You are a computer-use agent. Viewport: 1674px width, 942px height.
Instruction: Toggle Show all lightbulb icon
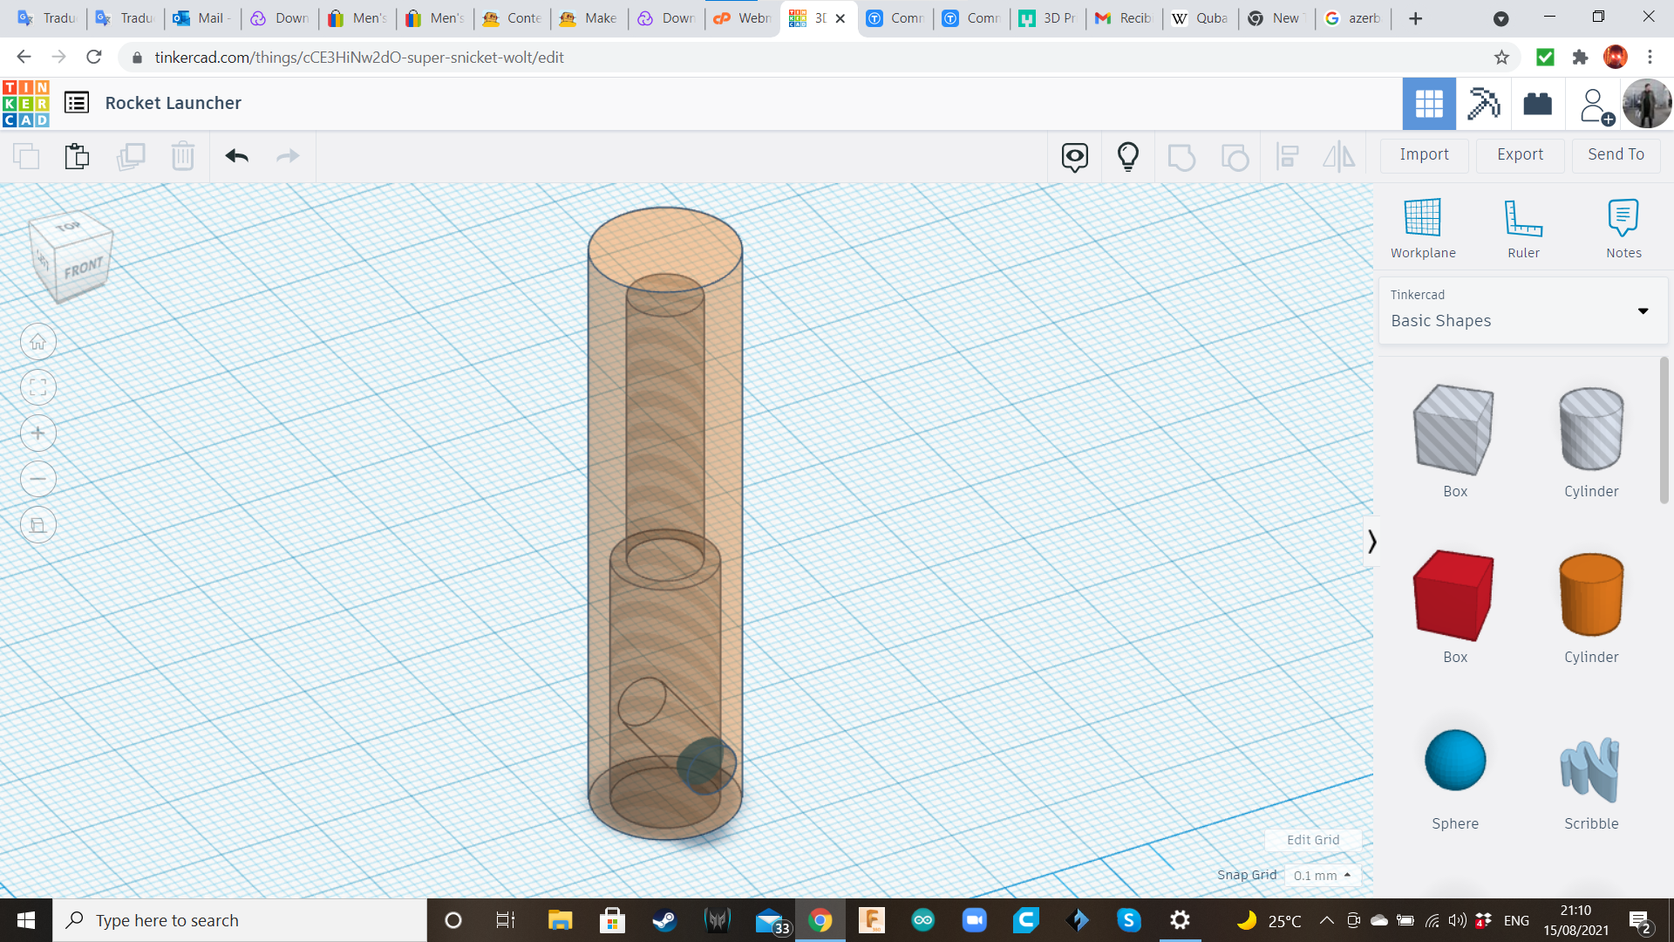(1127, 156)
